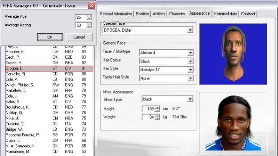Viewport: 278px width, 156px height.
Task: Select Cech, P. in player list
Action: 49,57
